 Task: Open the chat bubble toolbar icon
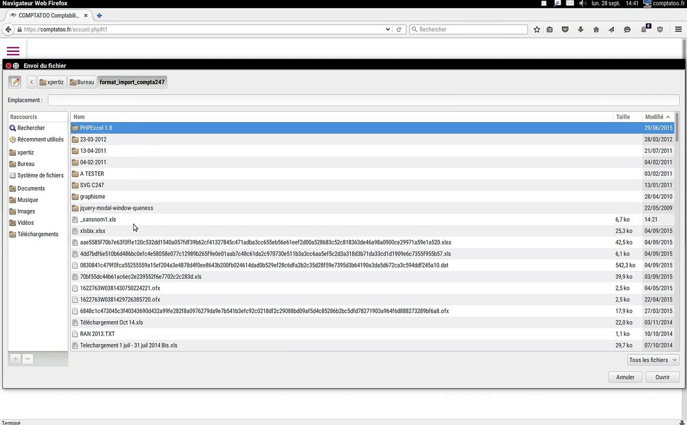pyautogui.click(x=627, y=30)
